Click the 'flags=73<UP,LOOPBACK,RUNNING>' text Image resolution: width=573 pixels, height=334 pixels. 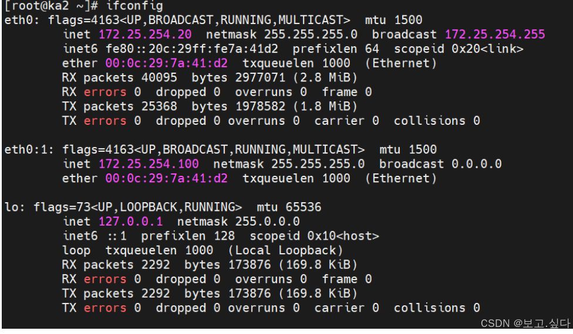click(x=138, y=207)
